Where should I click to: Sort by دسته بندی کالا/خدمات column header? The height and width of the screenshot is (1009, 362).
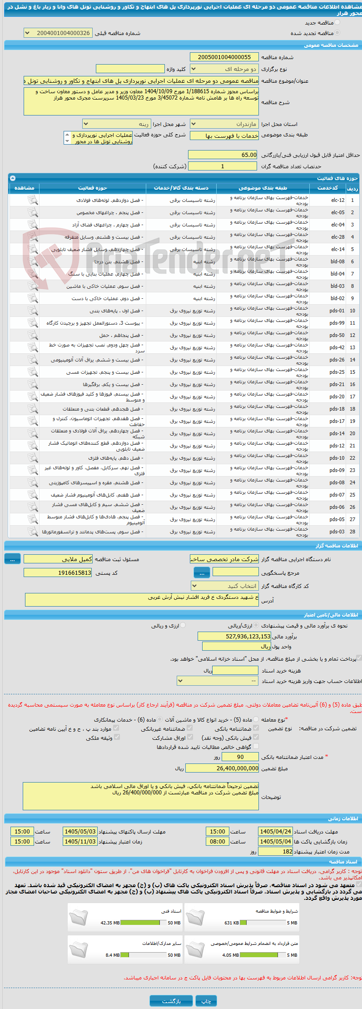(x=181, y=188)
